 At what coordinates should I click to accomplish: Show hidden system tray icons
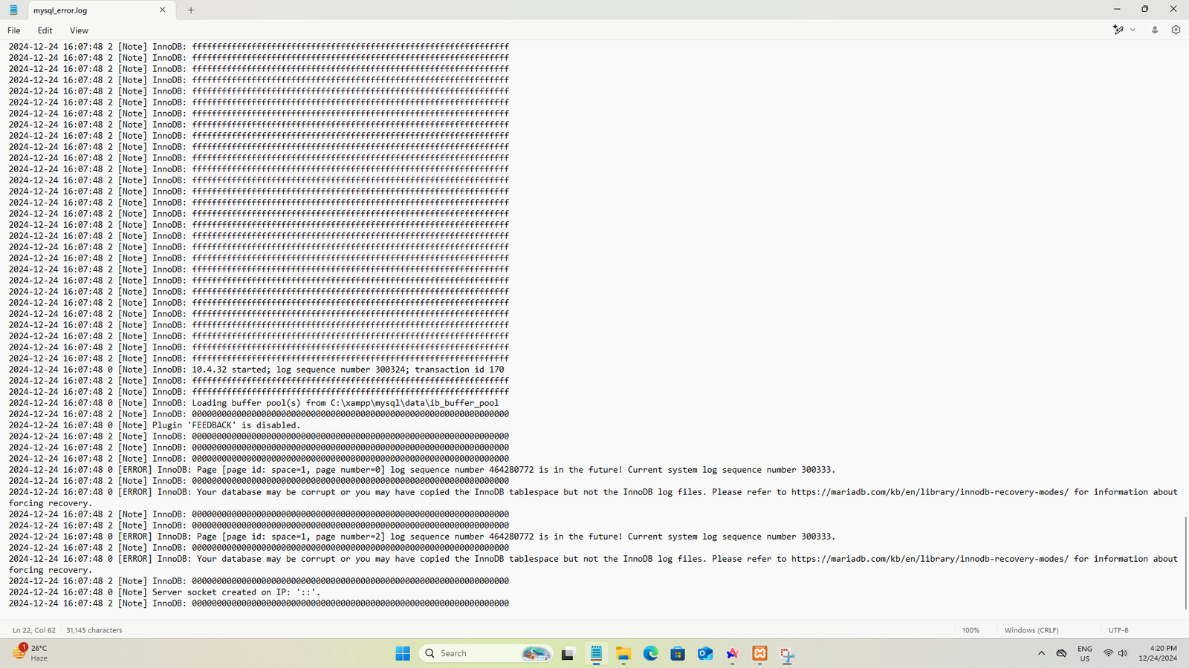1041,653
